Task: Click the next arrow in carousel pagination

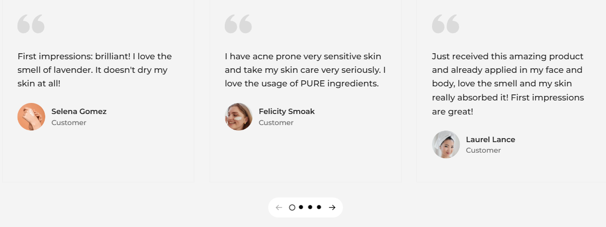Action: pos(332,207)
